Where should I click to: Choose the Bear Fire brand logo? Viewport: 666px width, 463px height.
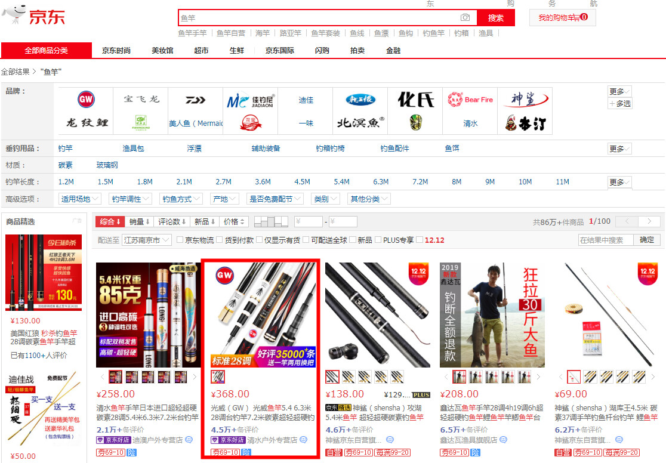[471, 100]
